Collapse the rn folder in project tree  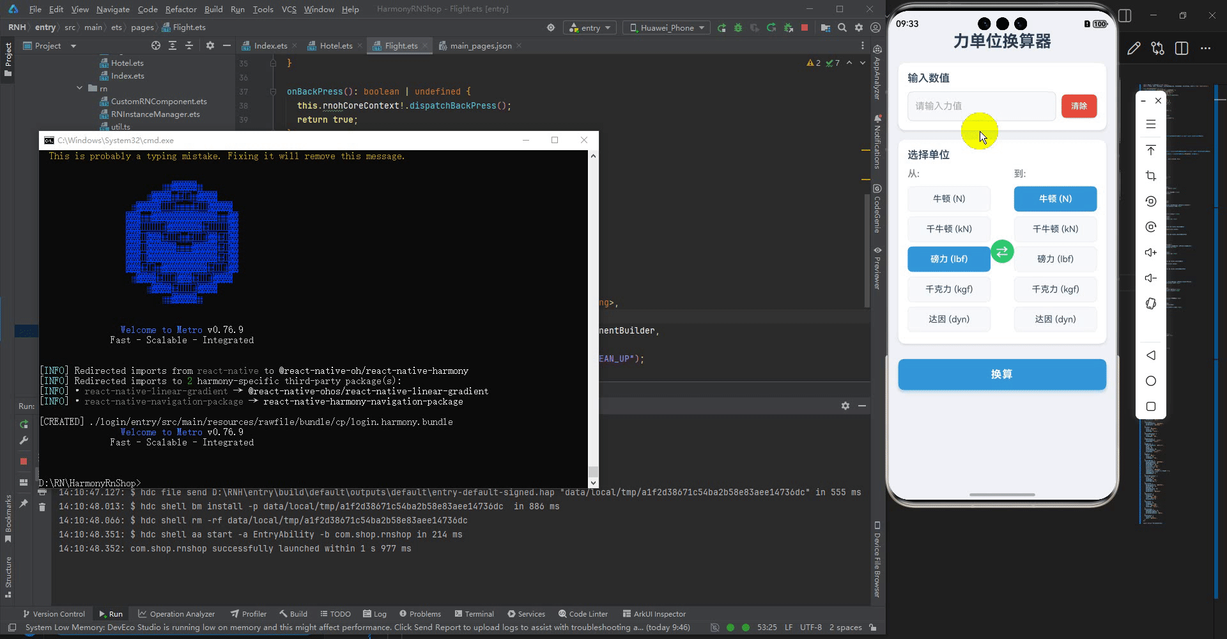click(x=80, y=88)
